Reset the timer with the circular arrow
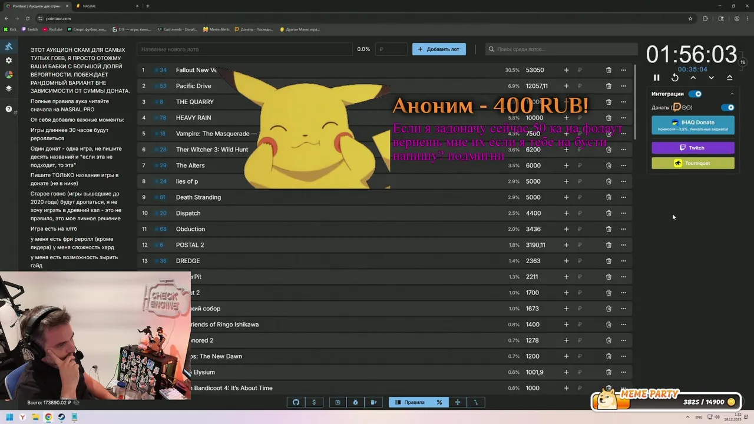Image resolution: width=754 pixels, height=424 pixels. coord(675,78)
